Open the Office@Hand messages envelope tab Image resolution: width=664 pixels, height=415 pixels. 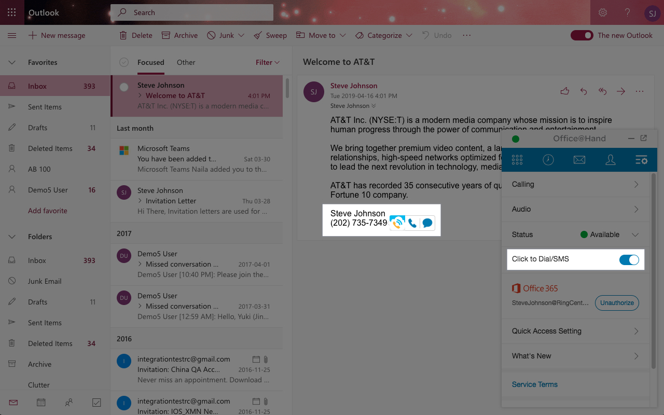[579, 160]
